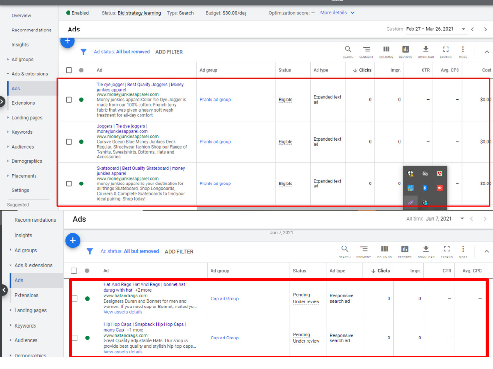Select Audiences in the lower sidebar
Image resolution: width=493 pixels, height=369 pixels.
(x=26, y=340)
